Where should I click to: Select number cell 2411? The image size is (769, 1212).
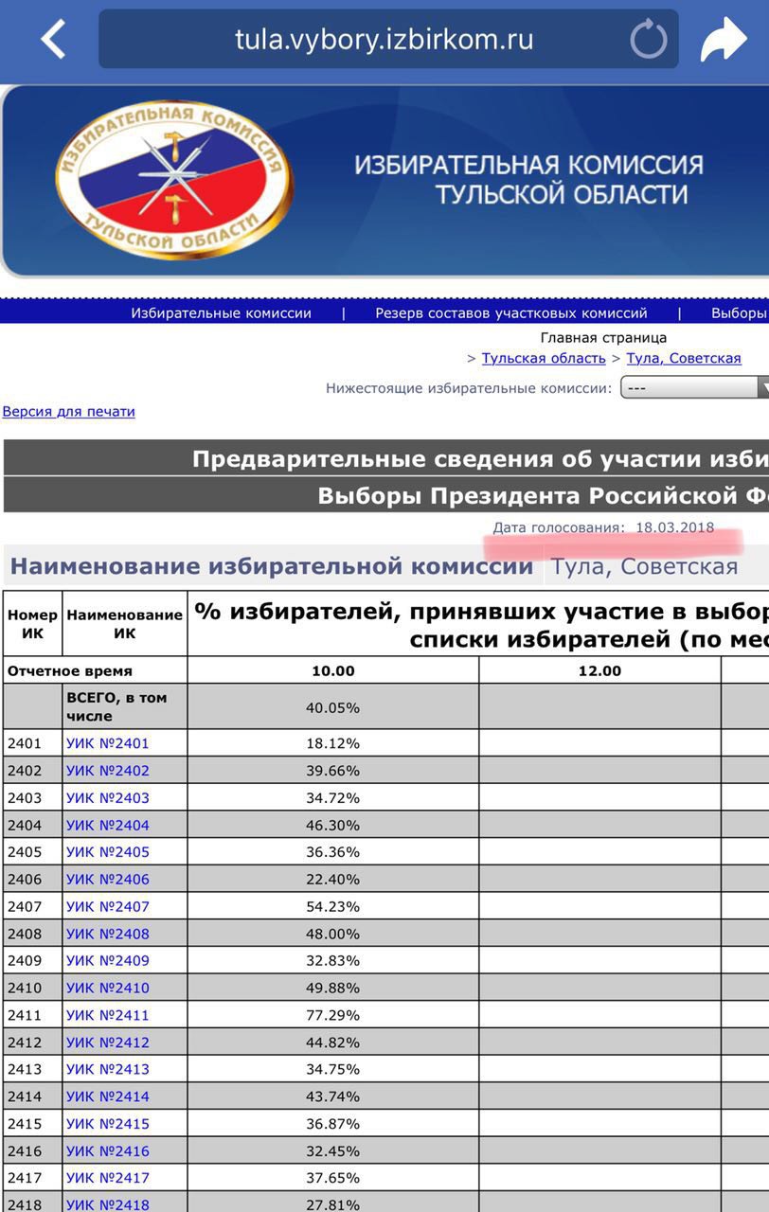[25, 1015]
